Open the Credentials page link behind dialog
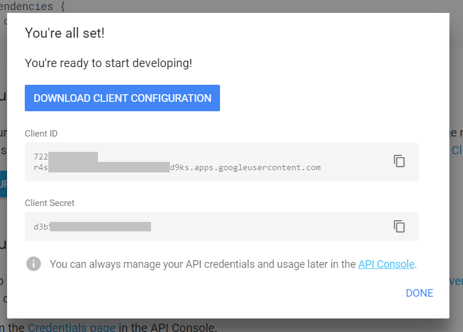Viewport: 463px width, 332px height. coord(71,327)
